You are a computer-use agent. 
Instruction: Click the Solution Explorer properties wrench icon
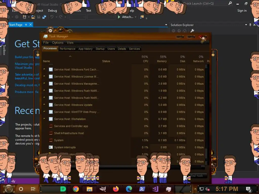(192, 31)
